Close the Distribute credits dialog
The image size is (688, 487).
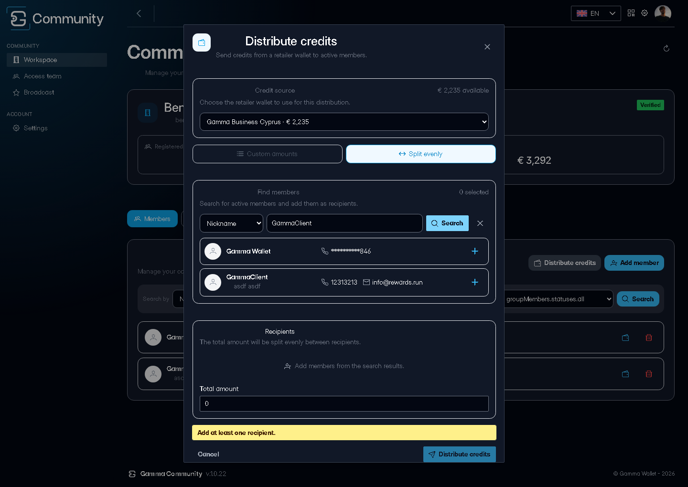487,47
